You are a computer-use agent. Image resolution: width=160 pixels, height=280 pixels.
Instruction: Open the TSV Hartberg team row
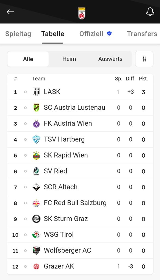point(80,140)
